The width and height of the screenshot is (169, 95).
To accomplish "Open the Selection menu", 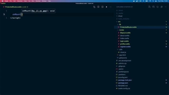I will 20,1.
